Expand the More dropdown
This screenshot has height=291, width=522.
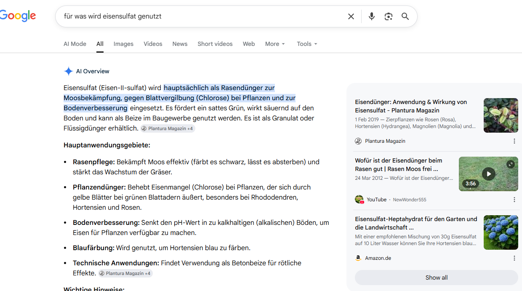pos(275,44)
